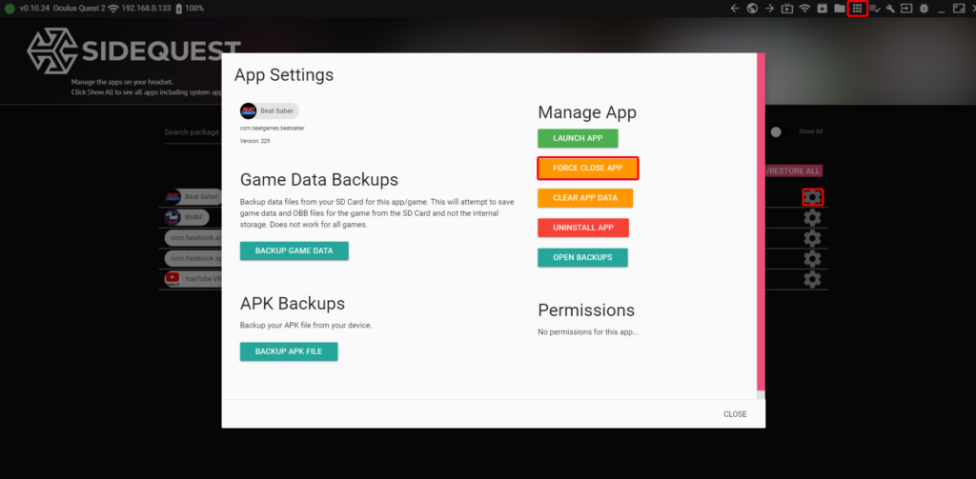This screenshot has width=976, height=479.
Task: Open settings gear for BMBF row
Action: (812, 218)
